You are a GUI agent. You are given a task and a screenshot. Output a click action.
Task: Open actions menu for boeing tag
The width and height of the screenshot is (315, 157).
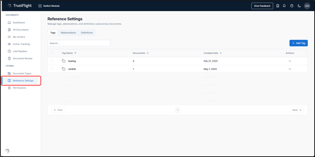290,61
